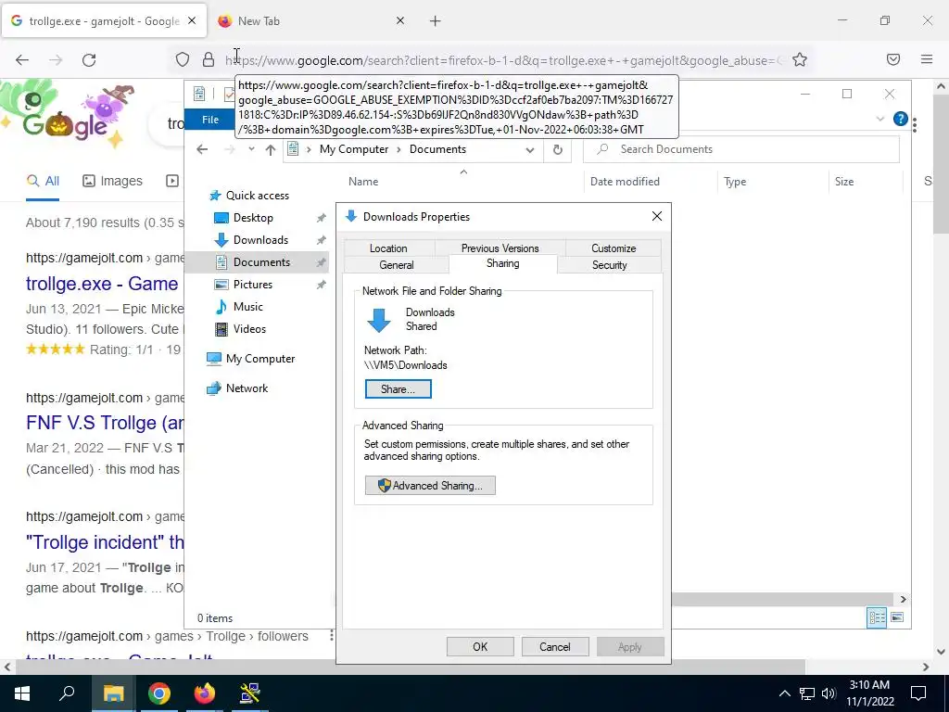Switch to Google Images results

point(112,181)
